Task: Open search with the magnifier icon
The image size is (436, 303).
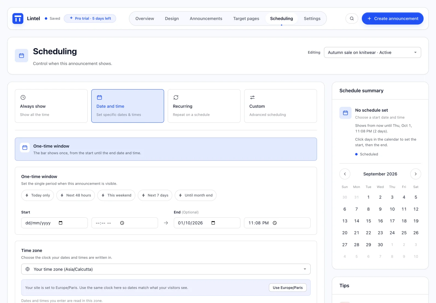Action: (352, 19)
